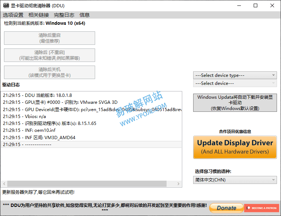
Task: Click the 检测到当前系统版本 Windows 10 text
Action: click(44, 23)
